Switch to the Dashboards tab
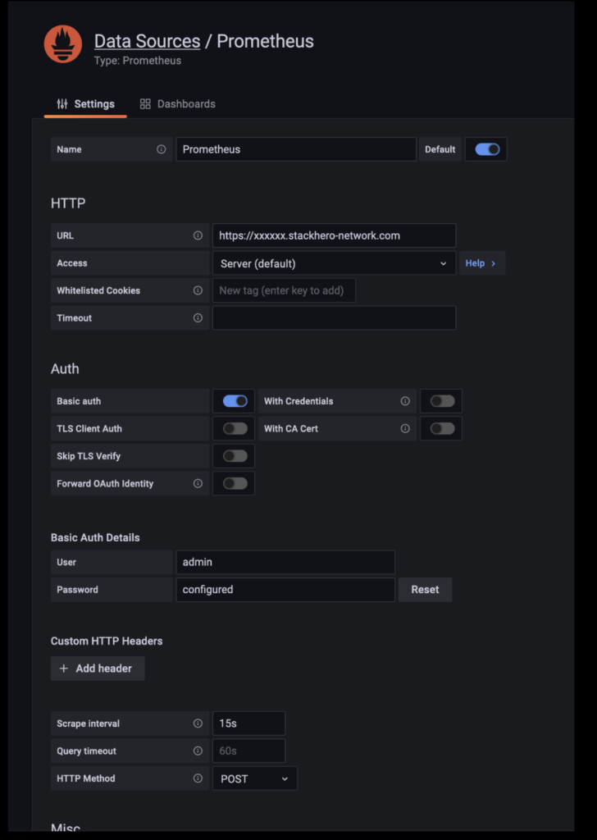Viewport: 597px width, 840px height. 178,104
